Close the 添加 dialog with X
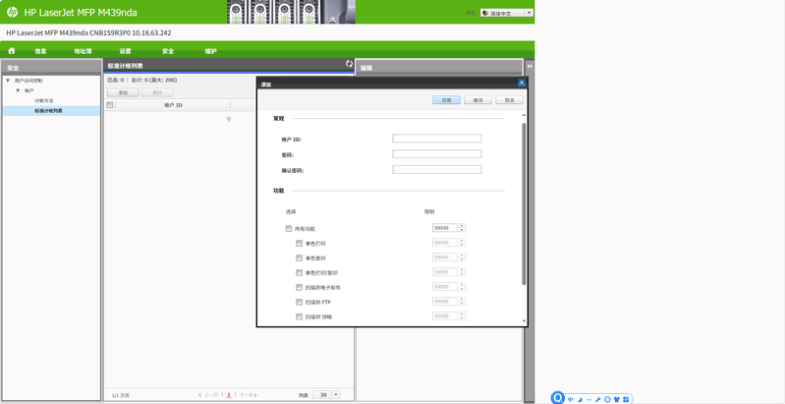Image resolution: width=785 pixels, height=404 pixels. click(522, 83)
